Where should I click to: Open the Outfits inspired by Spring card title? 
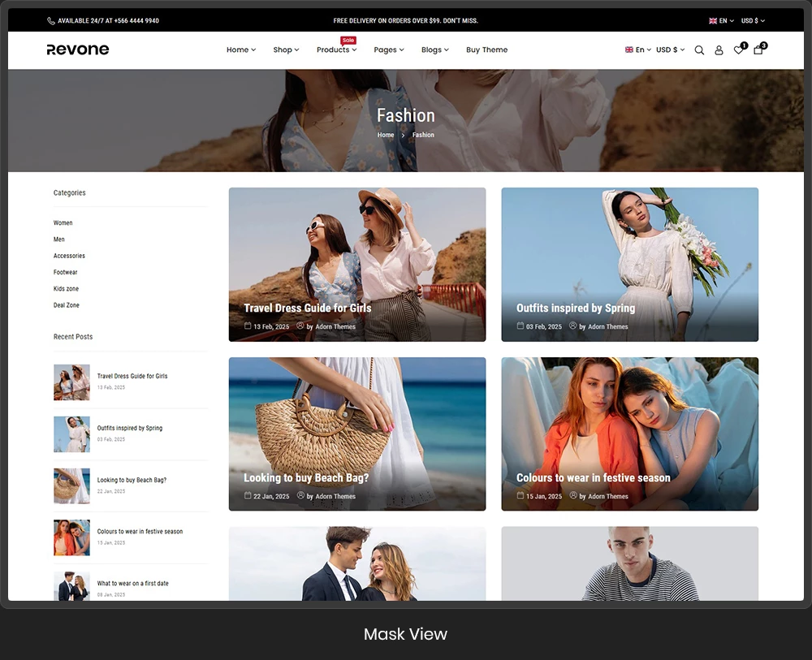pyautogui.click(x=576, y=308)
